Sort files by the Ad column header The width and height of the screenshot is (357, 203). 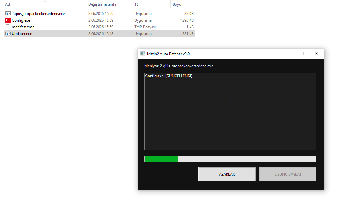(8, 4)
